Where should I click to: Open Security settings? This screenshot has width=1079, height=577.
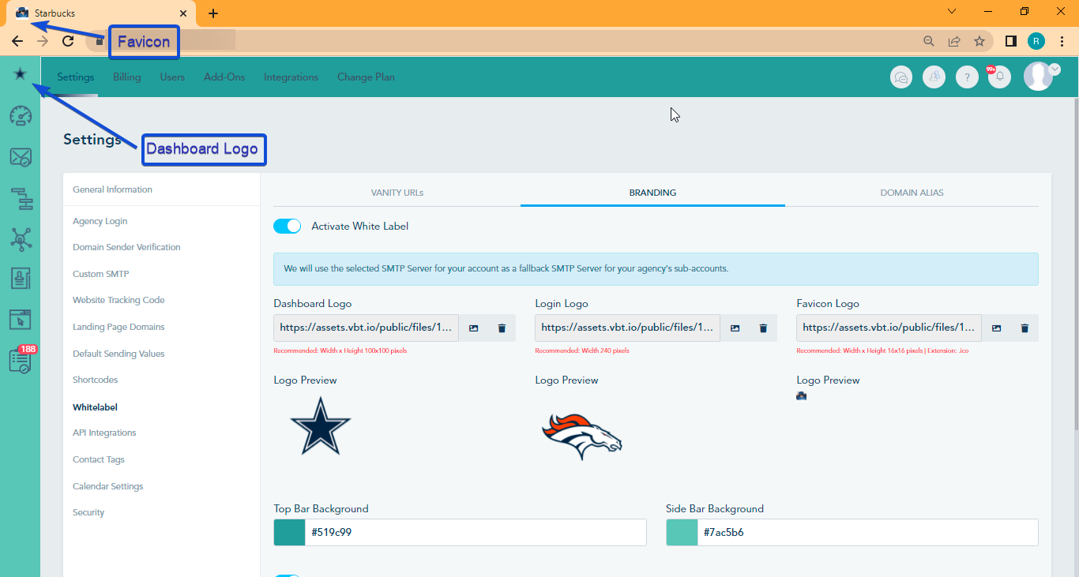click(88, 512)
